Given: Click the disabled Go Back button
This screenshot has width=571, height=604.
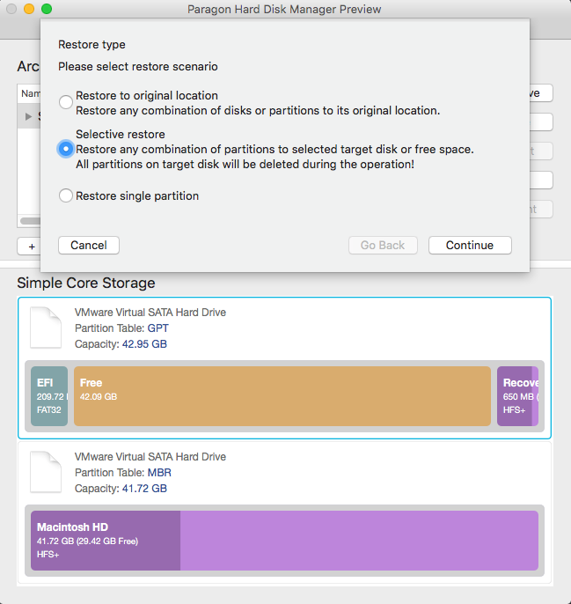Looking at the screenshot, I should (383, 246).
